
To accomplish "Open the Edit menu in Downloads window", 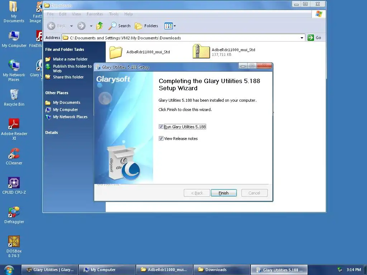I will coord(62,14).
